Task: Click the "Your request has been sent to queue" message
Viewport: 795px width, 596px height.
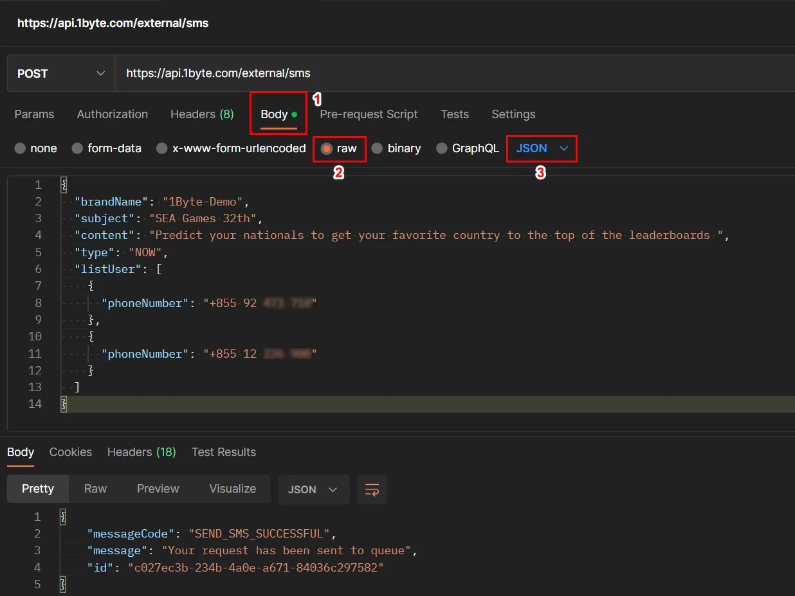Action: (286, 550)
